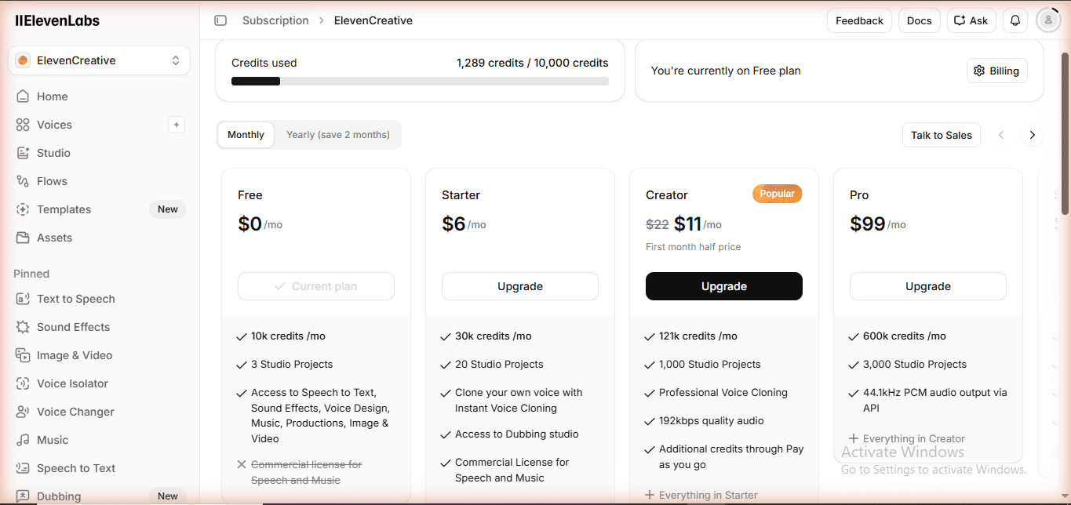Click "First month half price" text

point(694,247)
